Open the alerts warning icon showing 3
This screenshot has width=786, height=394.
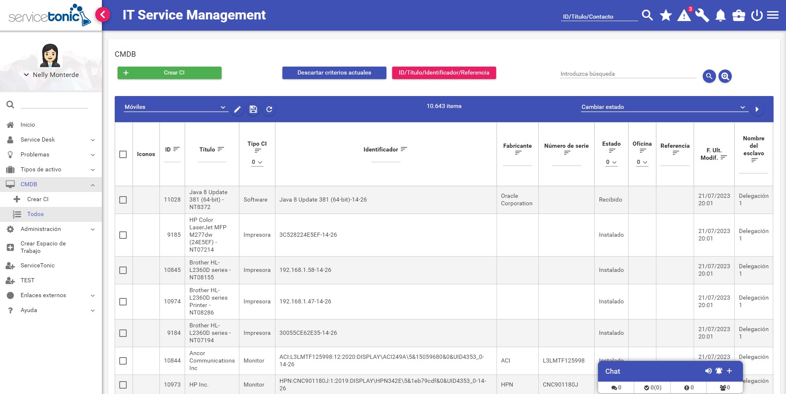[x=684, y=15]
